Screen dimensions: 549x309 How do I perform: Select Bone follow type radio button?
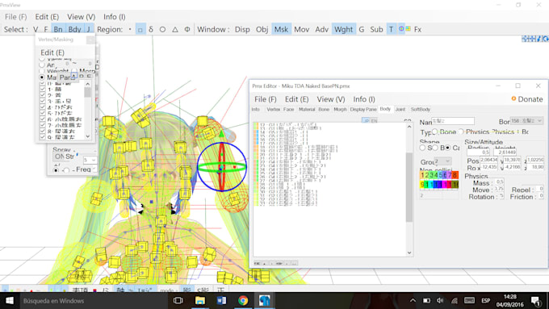click(435, 132)
